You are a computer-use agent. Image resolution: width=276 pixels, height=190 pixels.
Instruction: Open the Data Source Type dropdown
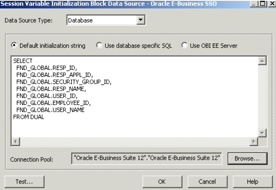(140, 20)
